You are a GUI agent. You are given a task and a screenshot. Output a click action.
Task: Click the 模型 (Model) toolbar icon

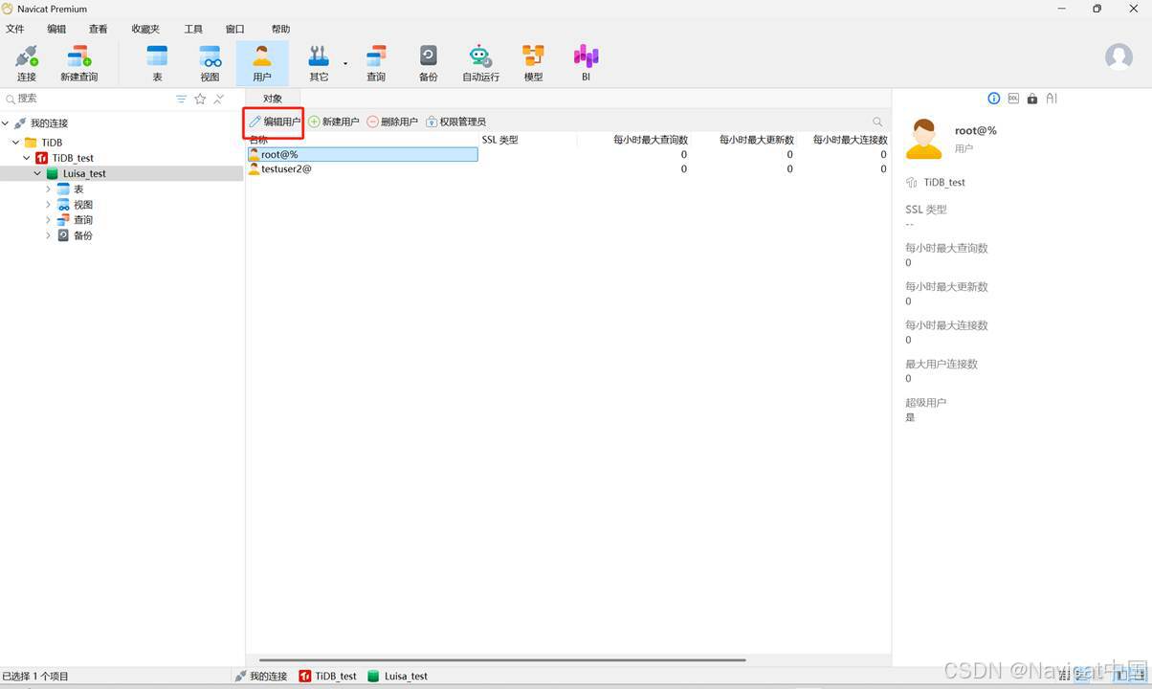coord(533,63)
